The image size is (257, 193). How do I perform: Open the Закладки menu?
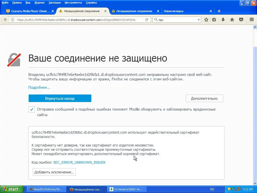pos(54,3)
